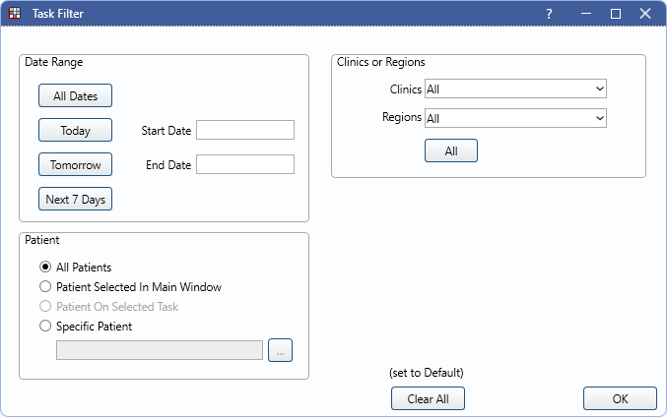This screenshot has width=667, height=418.
Task: Select the Specific Patient radio option
Action: click(45, 327)
